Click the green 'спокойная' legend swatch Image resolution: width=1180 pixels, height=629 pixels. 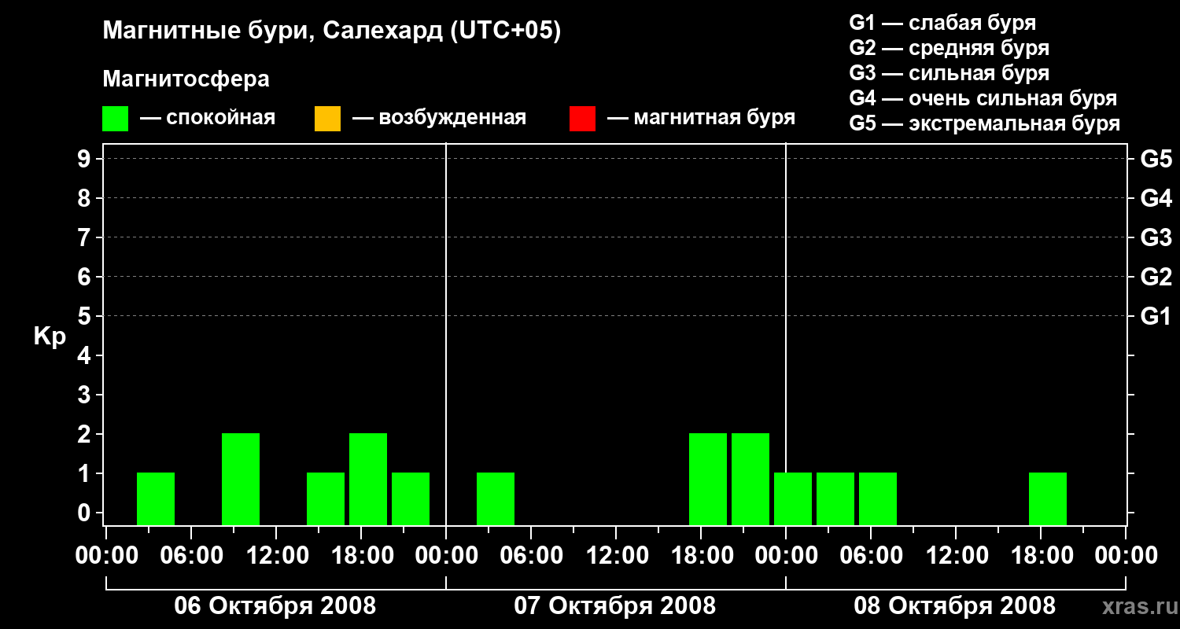116,119
